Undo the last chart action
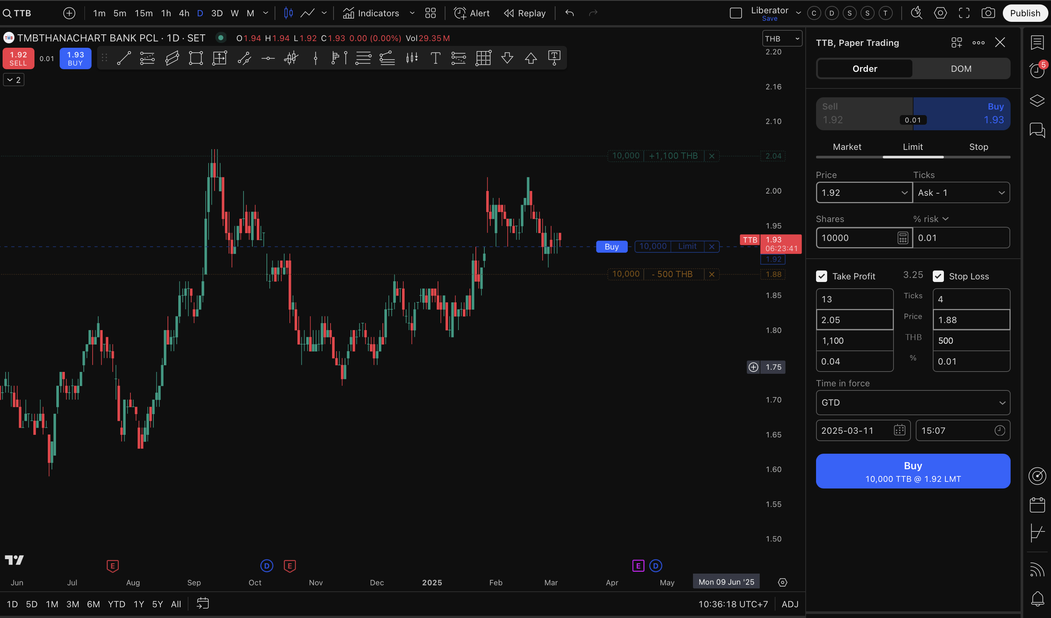 pos(570,13)
